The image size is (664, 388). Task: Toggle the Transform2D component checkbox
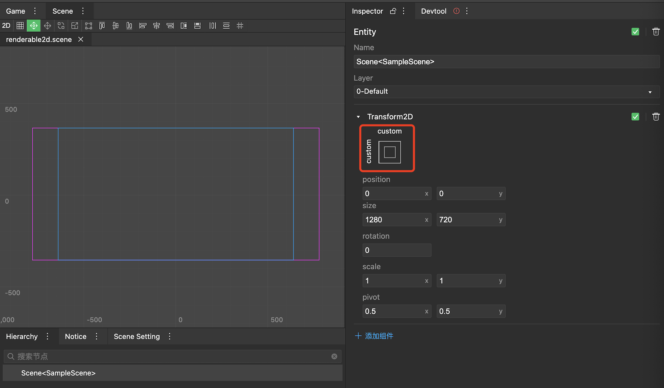tap(635, 116)
